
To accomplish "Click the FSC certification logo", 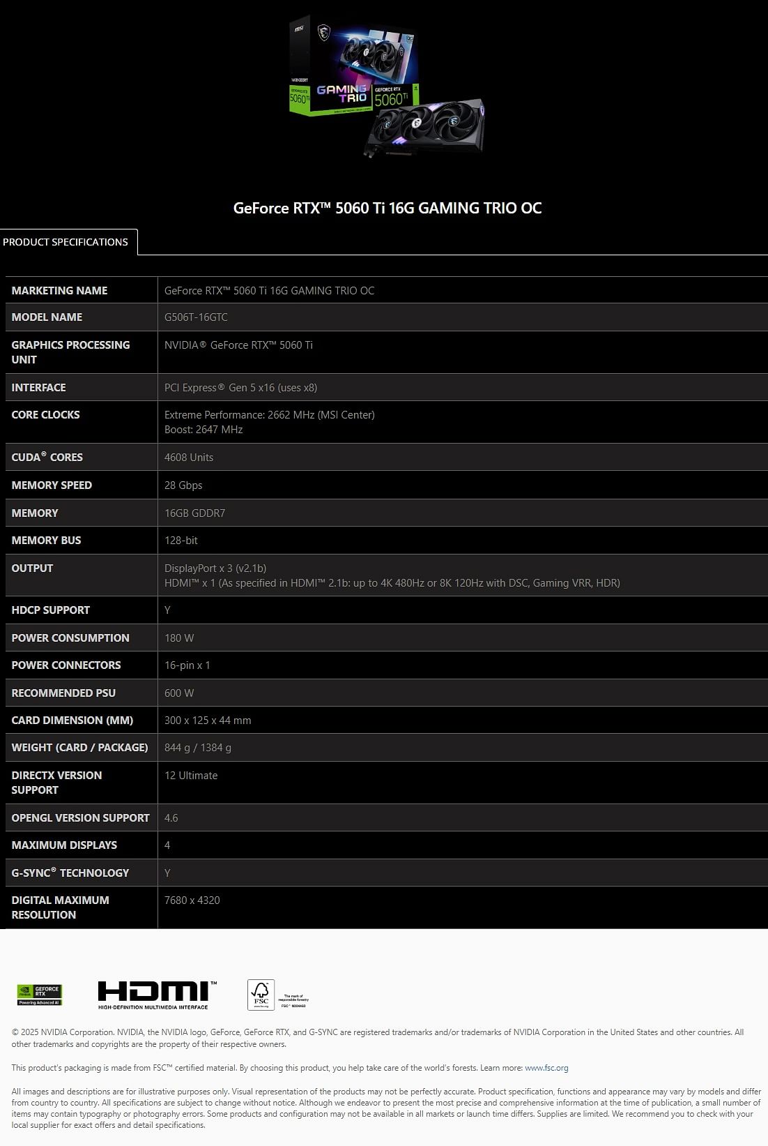I will click(x=278, y=995).
